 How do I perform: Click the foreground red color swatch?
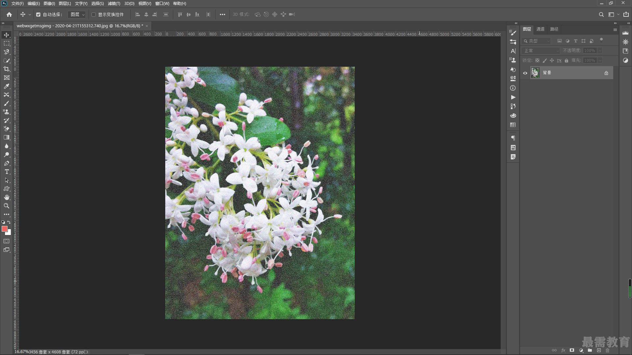[4, 229]
